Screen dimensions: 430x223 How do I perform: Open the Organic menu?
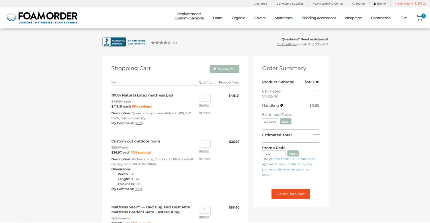pos(238,18)
